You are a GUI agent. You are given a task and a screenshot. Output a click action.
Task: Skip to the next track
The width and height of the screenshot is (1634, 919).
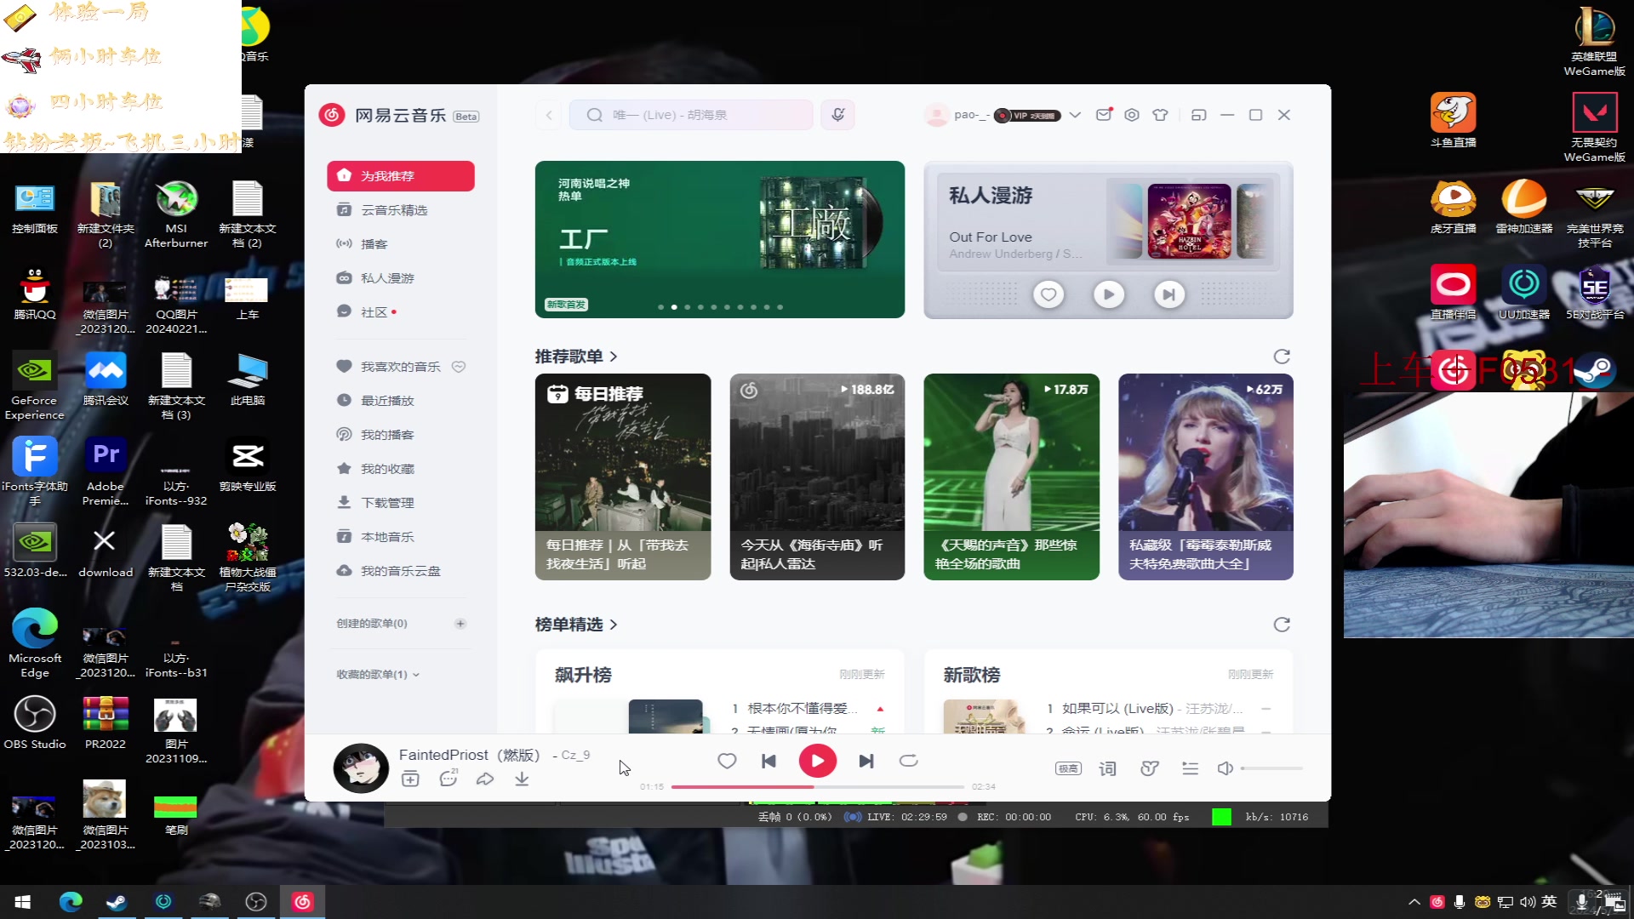pyautogui.click(x=866, y=761)
